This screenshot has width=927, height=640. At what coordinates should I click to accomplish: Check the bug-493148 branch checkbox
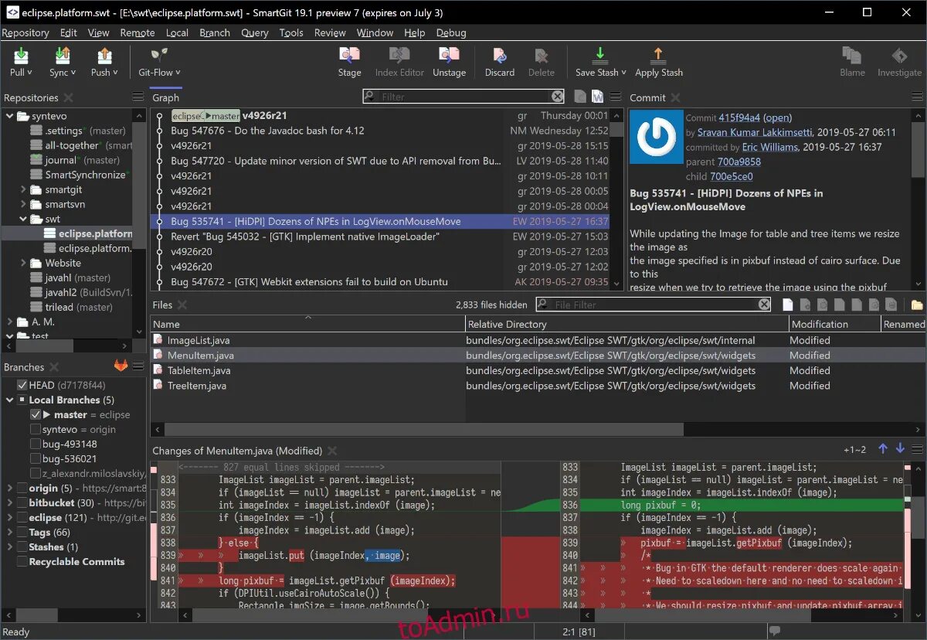(36, 444)
